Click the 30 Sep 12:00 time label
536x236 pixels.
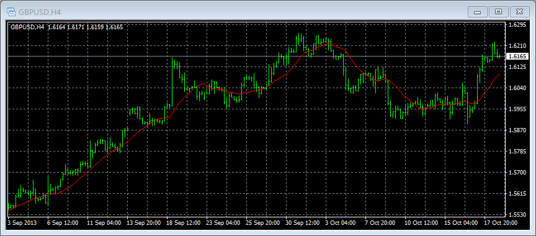[x=303, y=223]
